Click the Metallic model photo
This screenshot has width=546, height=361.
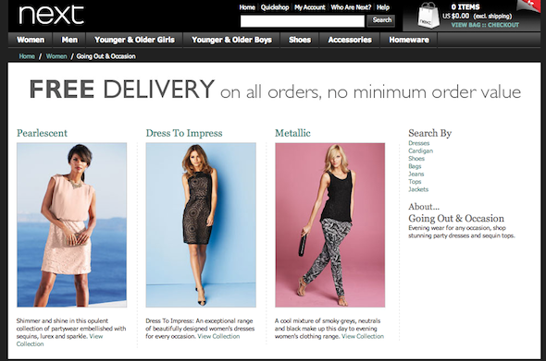click(330, 224)
